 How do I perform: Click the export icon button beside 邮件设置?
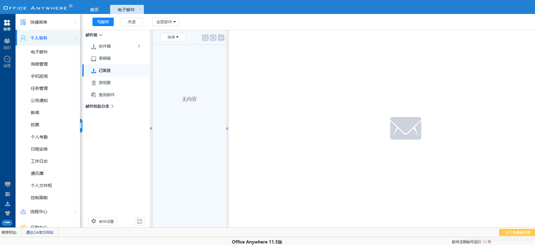click(x=140, y=221)
